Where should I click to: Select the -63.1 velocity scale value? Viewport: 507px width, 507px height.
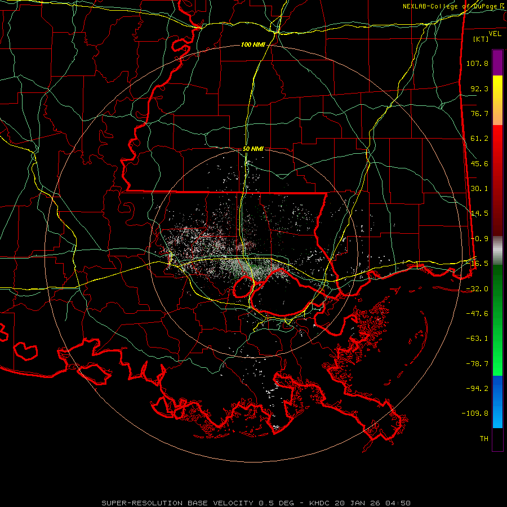[x=477, y=339]
